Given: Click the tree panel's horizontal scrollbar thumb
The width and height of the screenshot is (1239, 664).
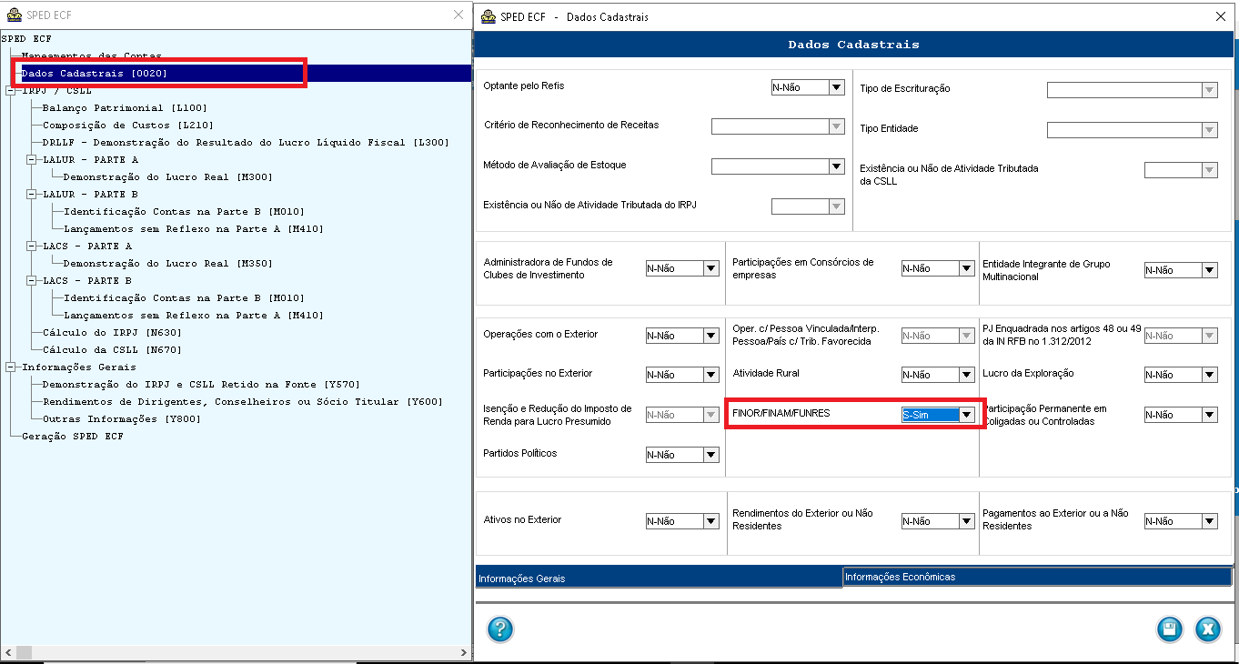Looking at the screenshot, I should tap(23, 652).
